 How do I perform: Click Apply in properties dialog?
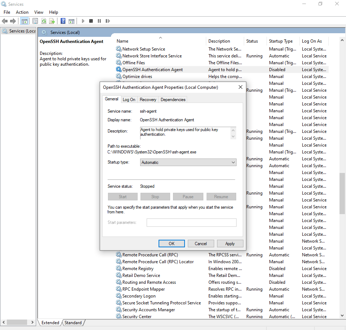click(x=230, y=244)
